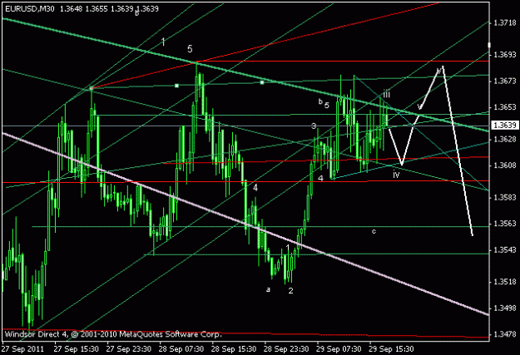Select the white zigzag forecast line
Screen dimensions: 520x355
(431, 150)
